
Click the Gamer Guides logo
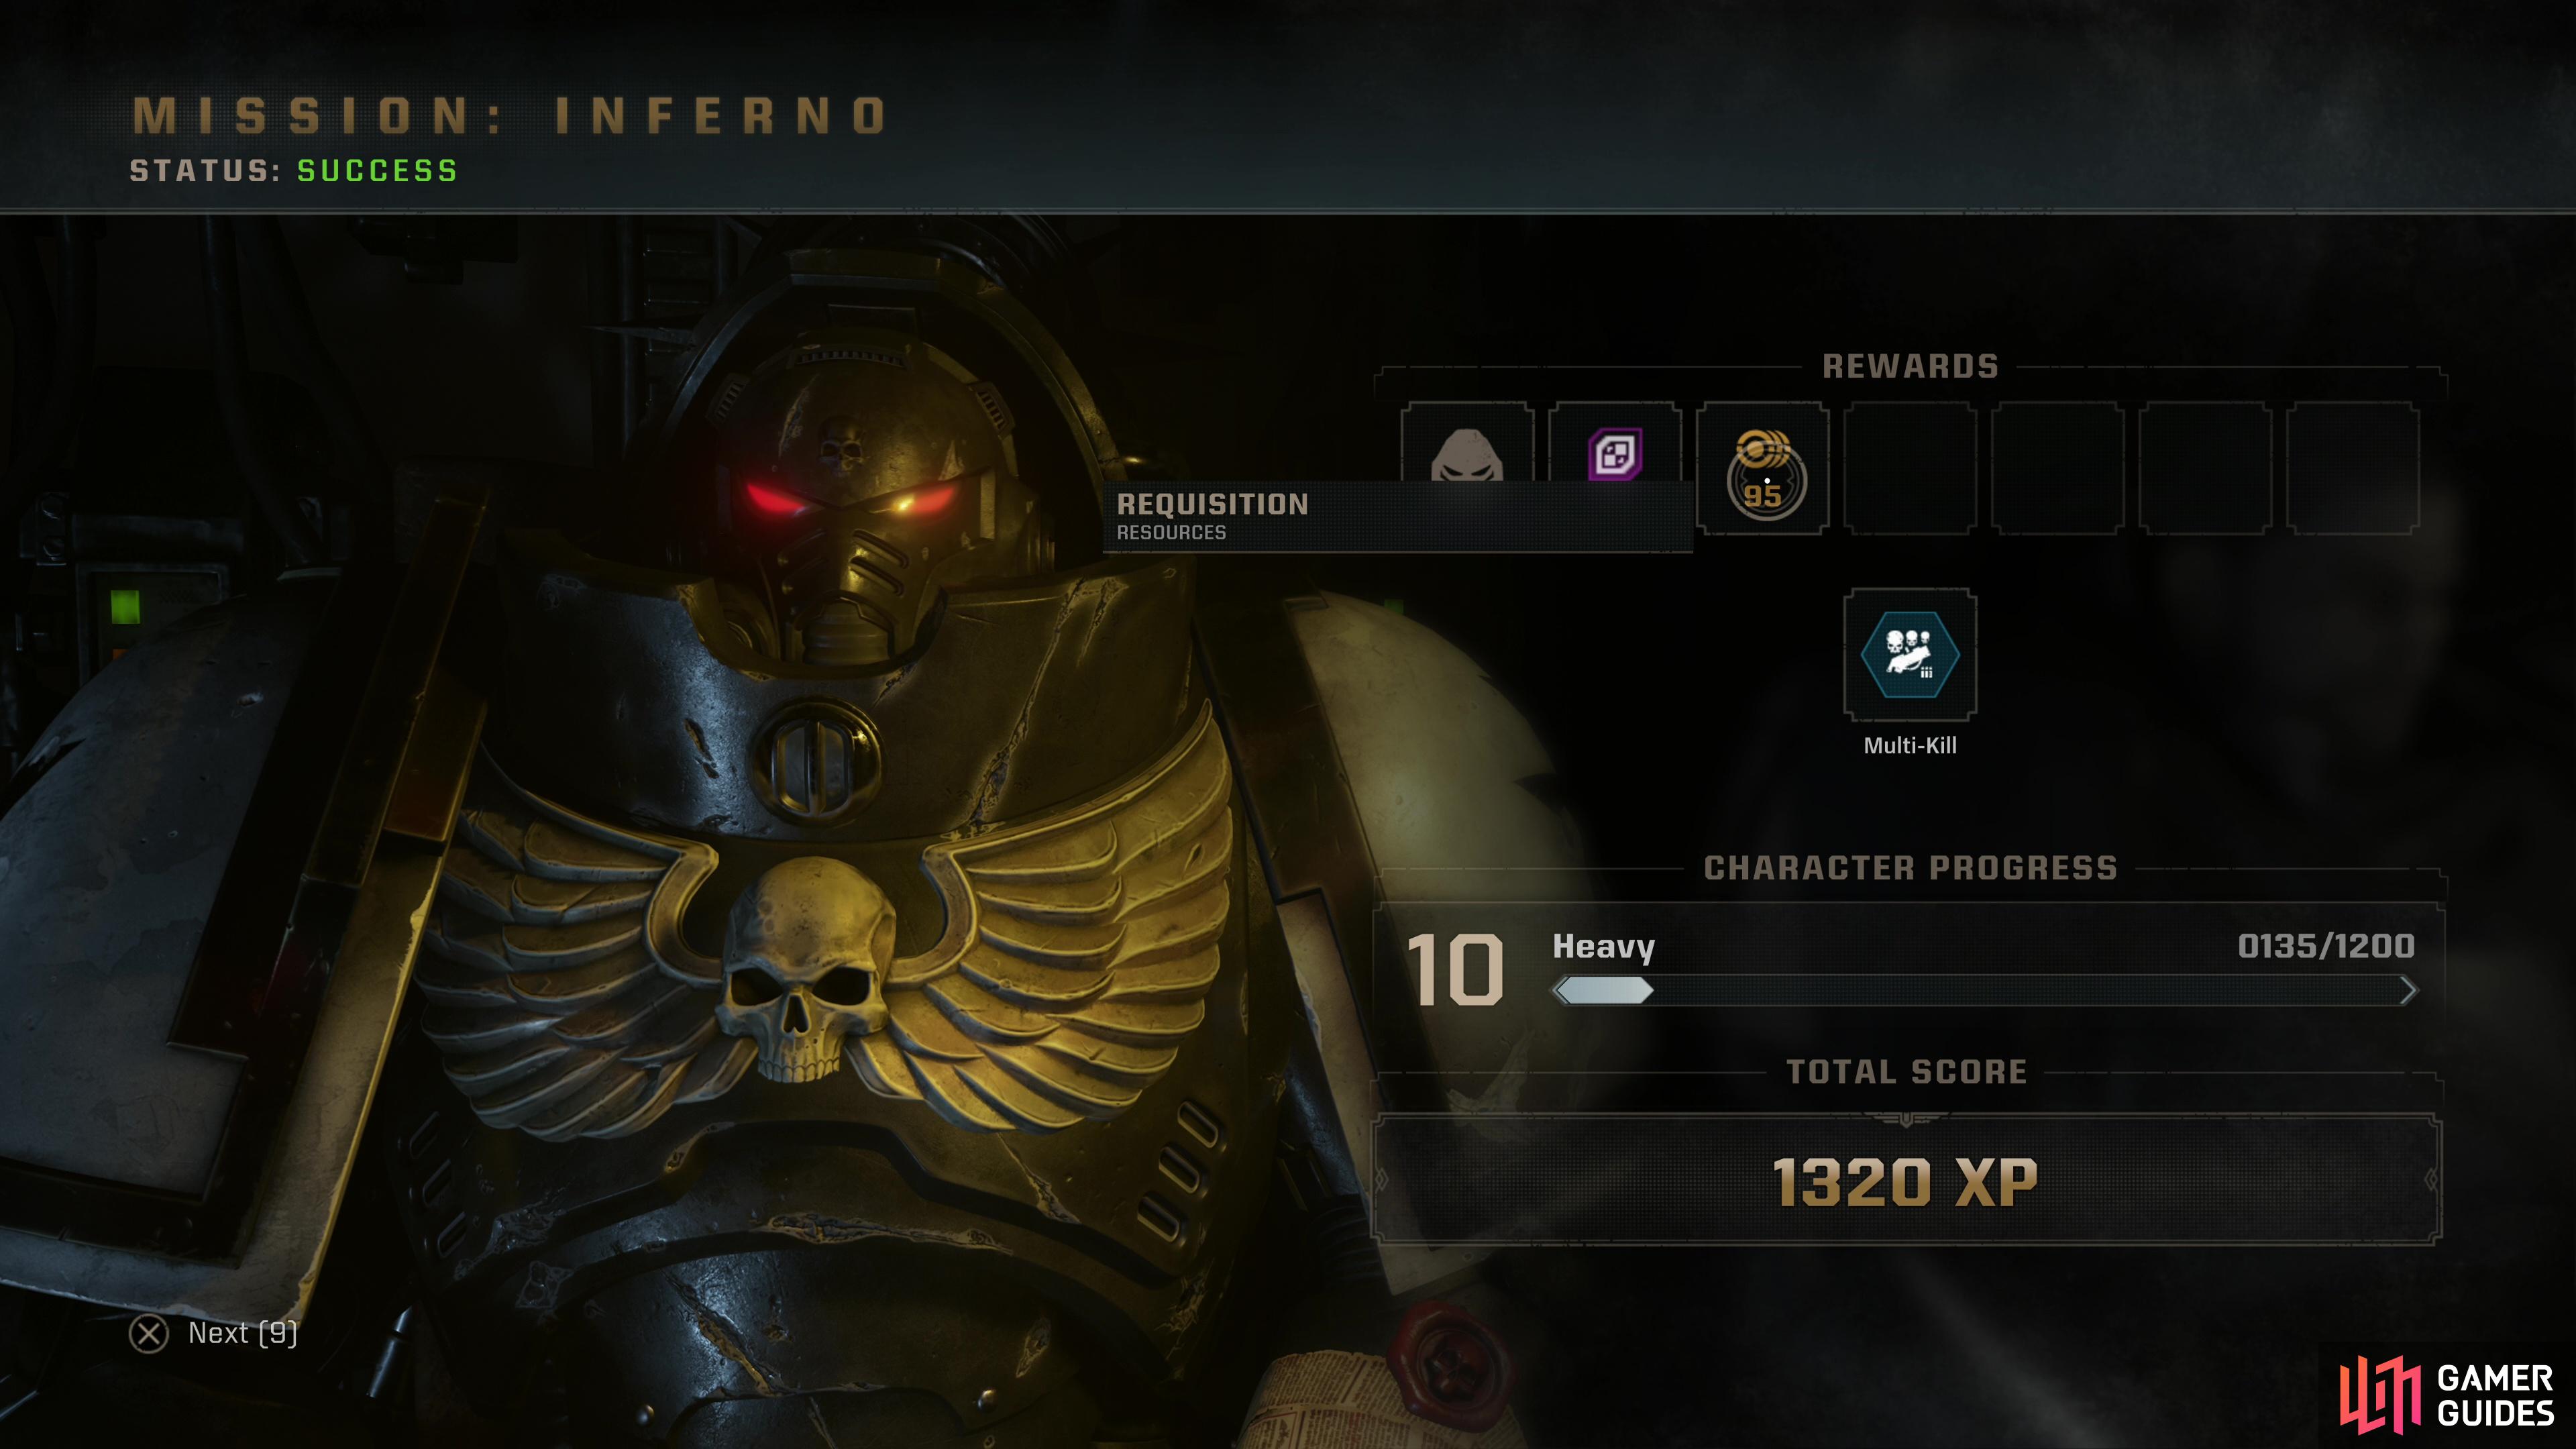[x=2446, y=1394]
